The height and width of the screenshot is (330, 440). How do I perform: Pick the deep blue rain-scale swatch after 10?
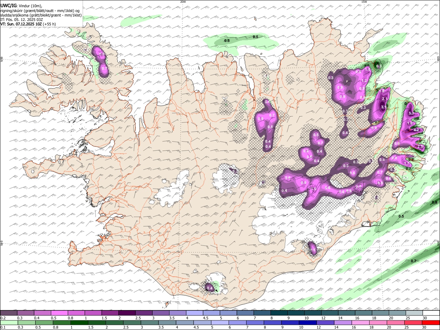click(308, 322)
